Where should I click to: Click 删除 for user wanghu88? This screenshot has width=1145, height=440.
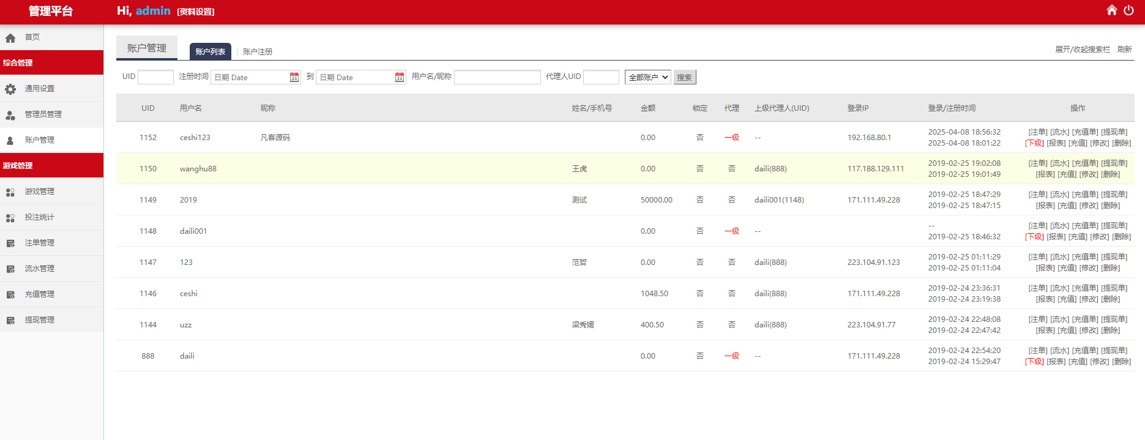(x=1110, y=174)
